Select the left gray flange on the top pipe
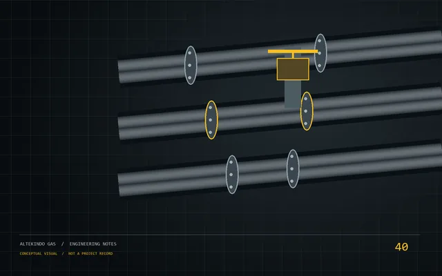Image resolution: width=442 pixels, height=276 pixels. [x=191, y=66]
